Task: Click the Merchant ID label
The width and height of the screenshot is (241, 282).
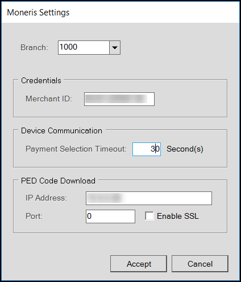Action: (x=49, y=99)
